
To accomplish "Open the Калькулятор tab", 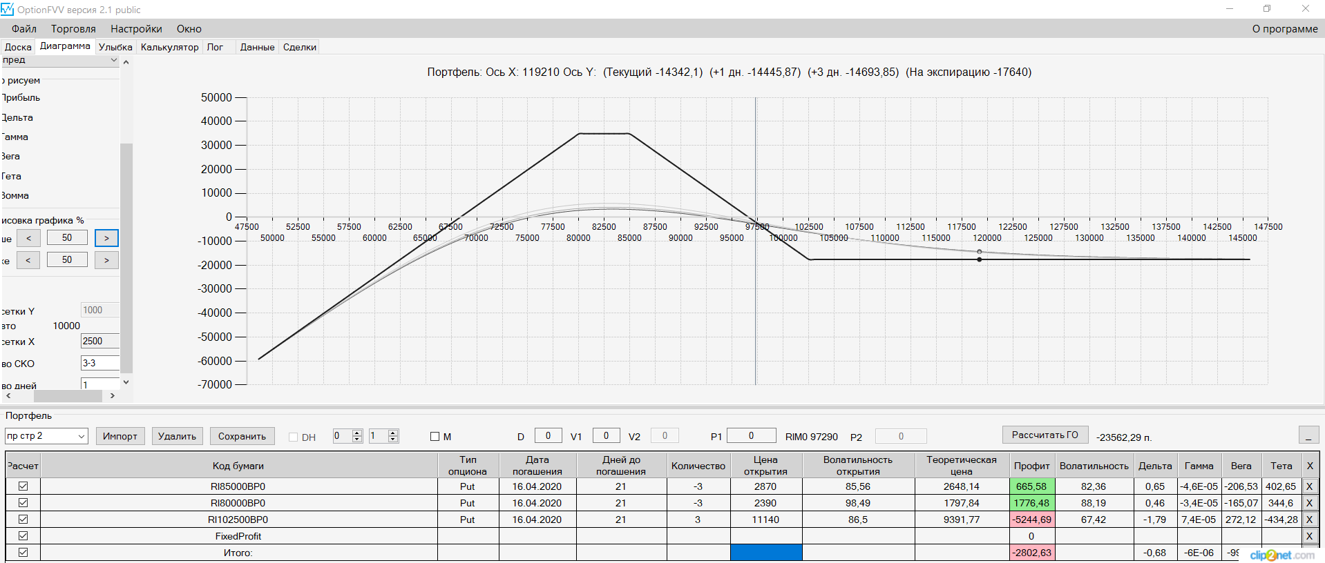I will [x=169, y=47].
